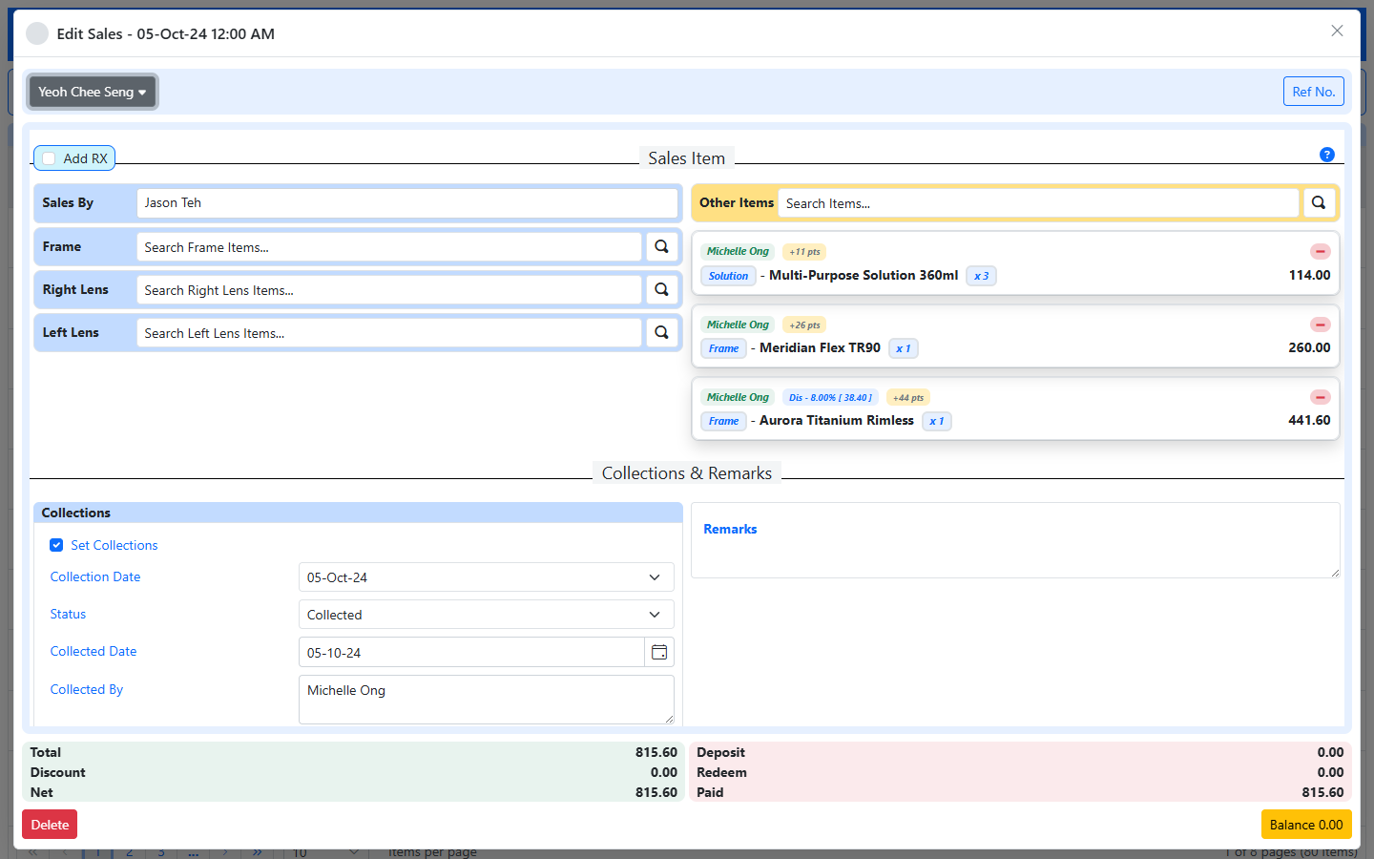Open the blue help question mark icon

(1327, 155)
